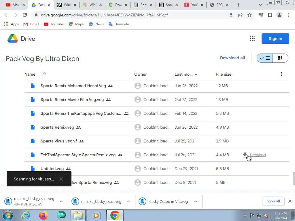
Task: Switch to list layout view
Action: pyautogui.click(x=265, y=58)
